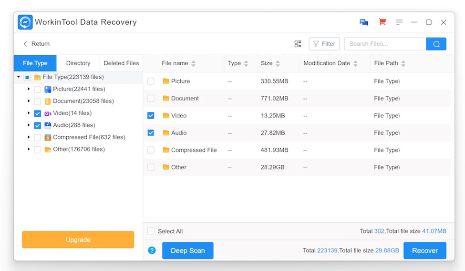Expand the Document tree node
Viewport: 465px width, 271px height.
(29, 101)
